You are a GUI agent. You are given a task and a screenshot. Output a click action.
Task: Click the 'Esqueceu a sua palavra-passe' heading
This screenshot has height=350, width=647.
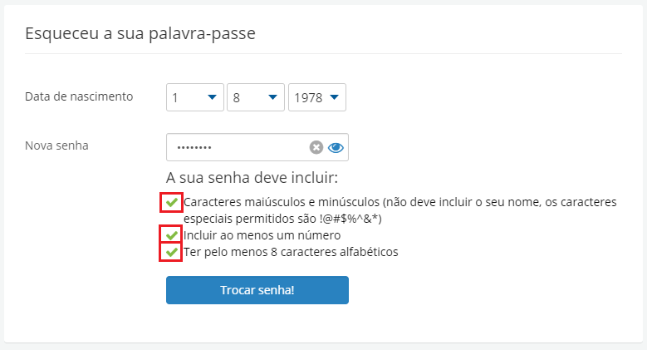[x=140, y=33]
